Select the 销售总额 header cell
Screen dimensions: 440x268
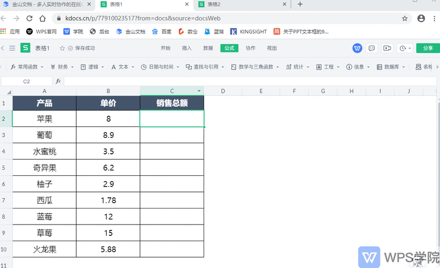click(x=172, y=103)
